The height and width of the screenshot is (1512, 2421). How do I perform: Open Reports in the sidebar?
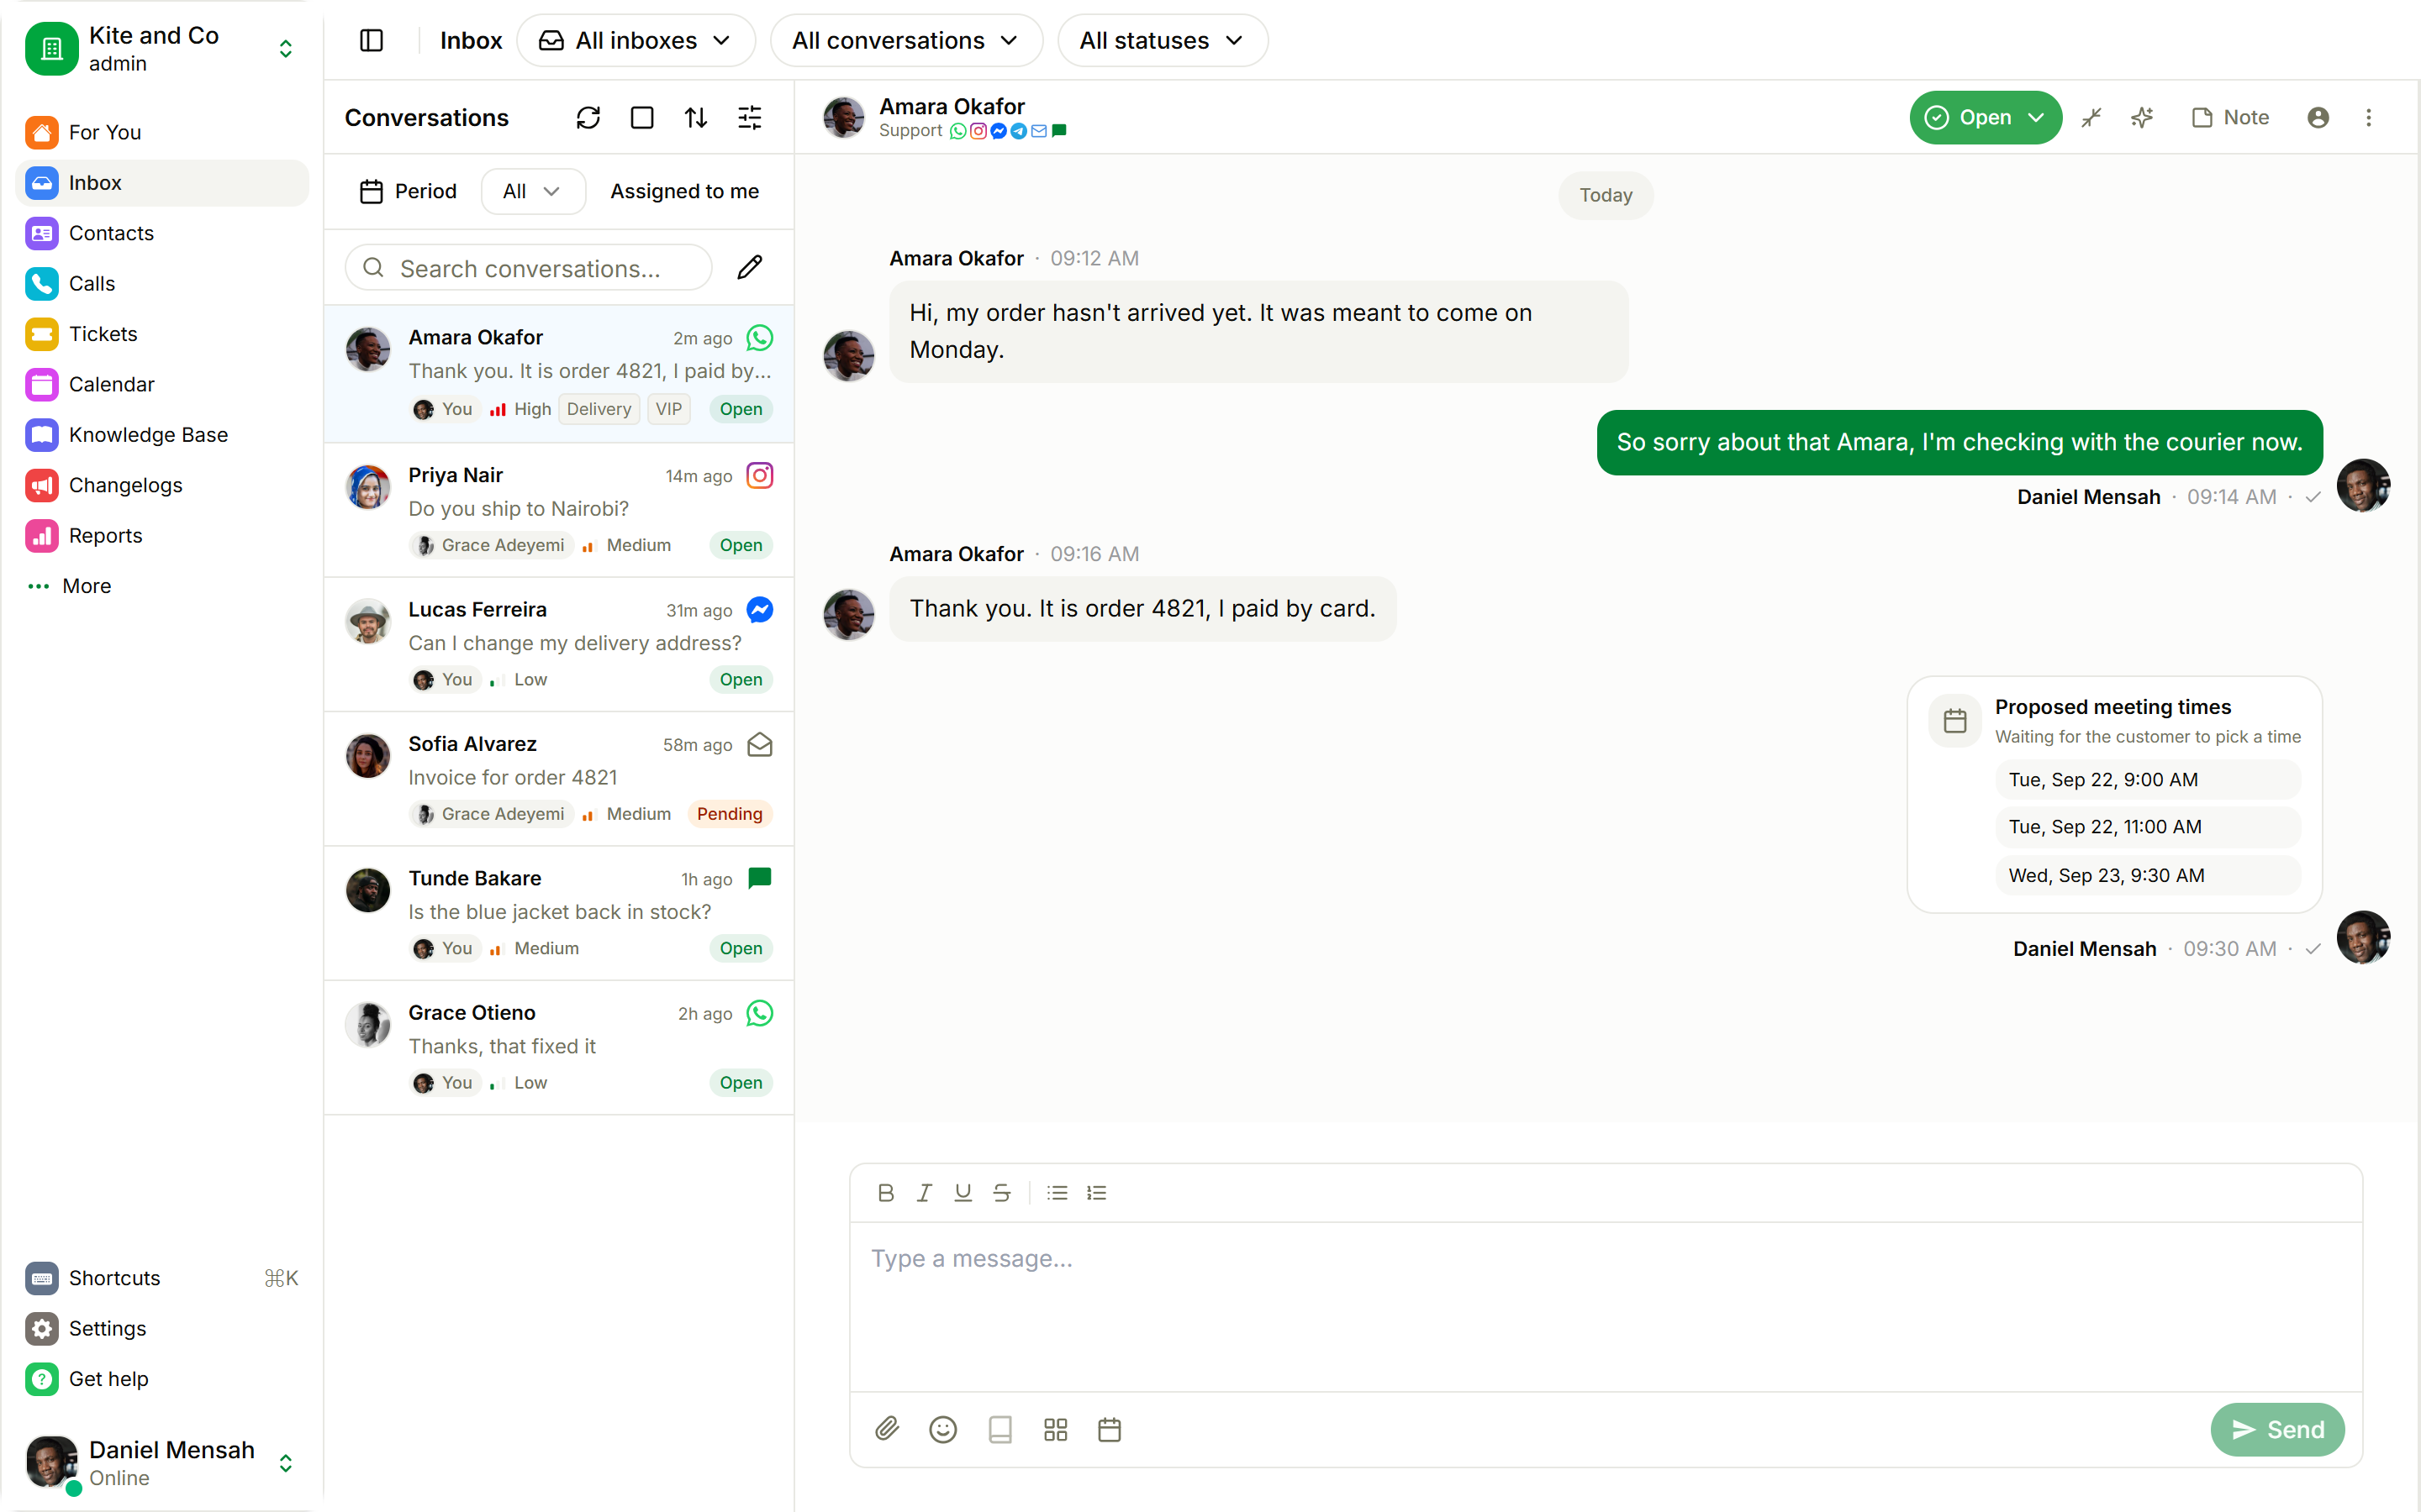click(x=162, y=535)
